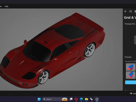Click the search highlight image in taskbar
This screenshot has height=102, width=136.
(65, 99)
